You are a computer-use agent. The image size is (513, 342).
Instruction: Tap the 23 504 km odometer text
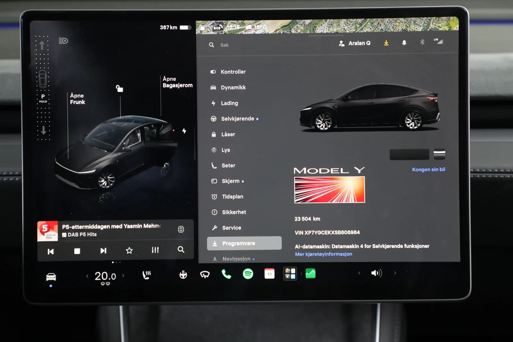[x=307, y=219]
